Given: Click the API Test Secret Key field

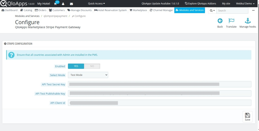Looking at the screenshot, I should pos(160,84).
